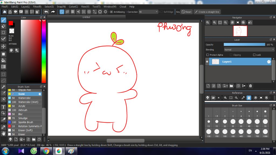
Task: Select the Gradient tool
Action: click(x=4, y=67)
